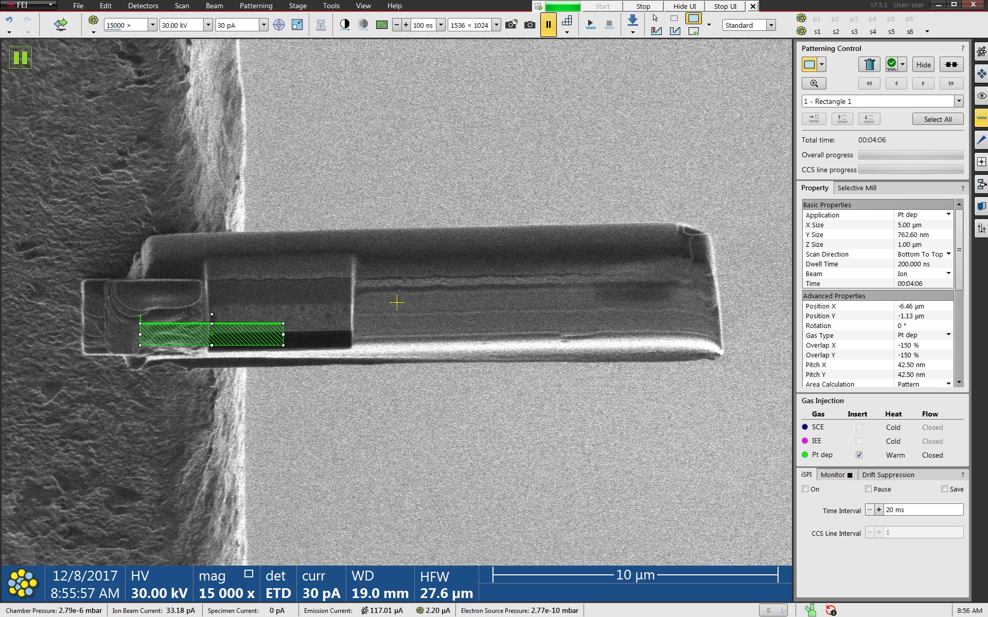Check the Save checkbox
988x617 pixels.
944,489
